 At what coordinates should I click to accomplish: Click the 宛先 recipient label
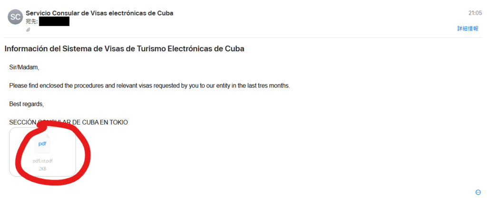pyautogui.click(x=31, y=21)
